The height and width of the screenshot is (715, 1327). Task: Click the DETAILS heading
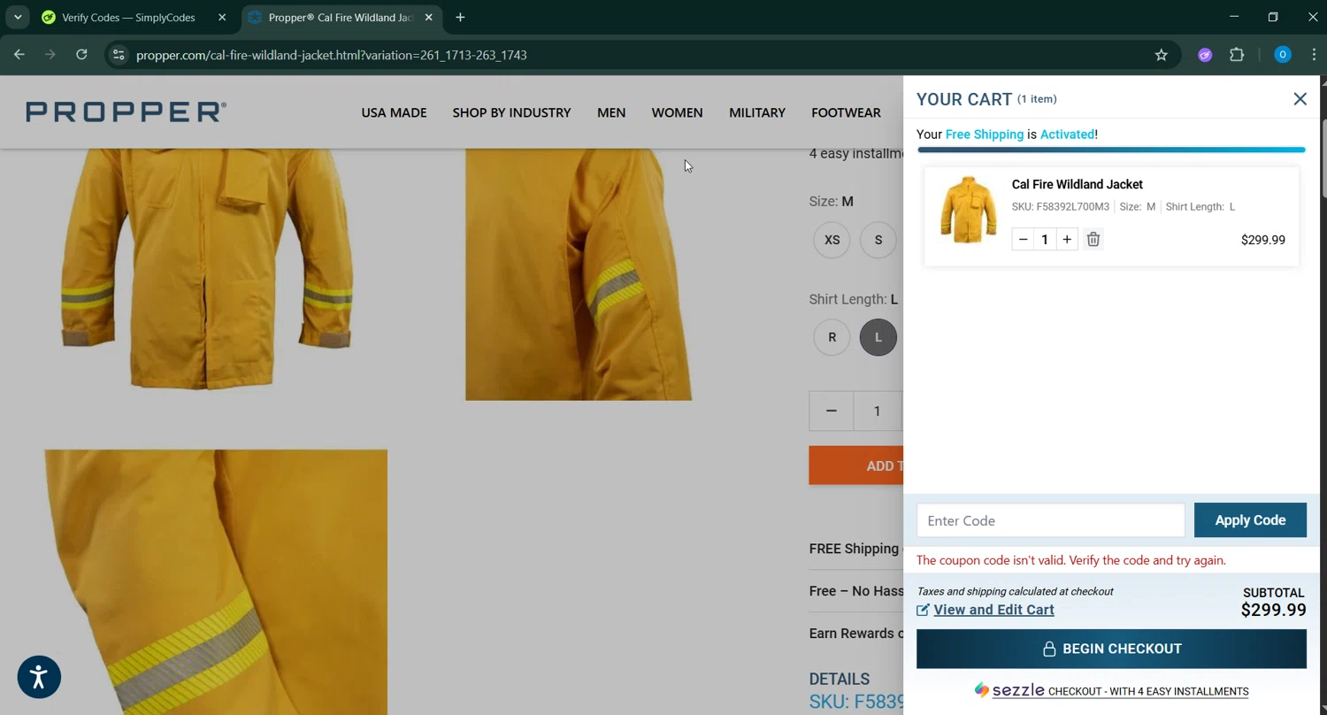839,679
